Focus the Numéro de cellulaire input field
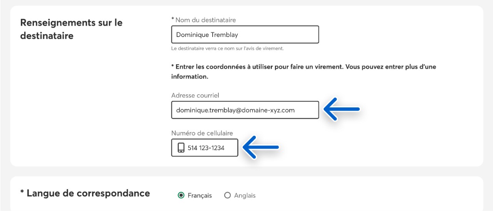This screenshot has height=211, width=493. pos(210,148)
